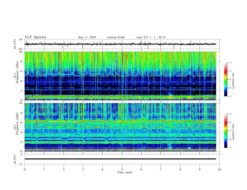Click the ch.2 "Frequency (kHz)" axis label
Viewport: 247px width, 190px height.
click(x=17, y=124)
